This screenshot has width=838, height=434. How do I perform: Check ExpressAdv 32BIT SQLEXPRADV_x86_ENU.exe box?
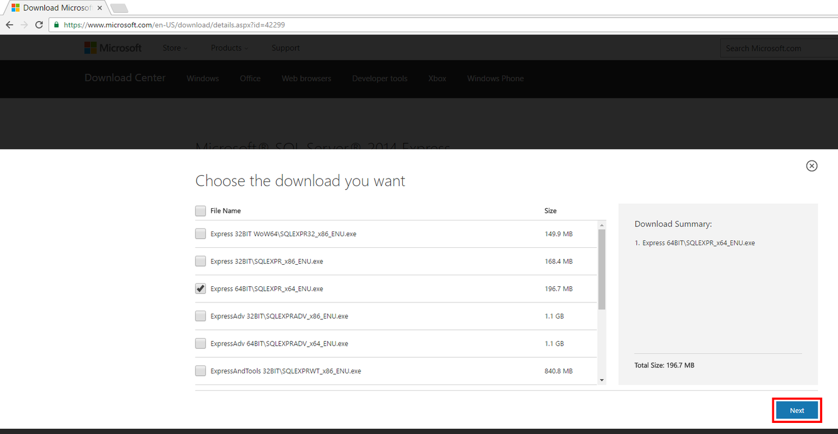click(200, 316)
